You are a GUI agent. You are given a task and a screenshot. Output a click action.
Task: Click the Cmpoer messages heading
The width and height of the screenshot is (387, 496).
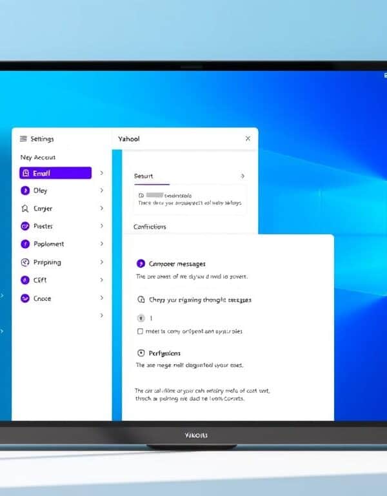[177, 263]
